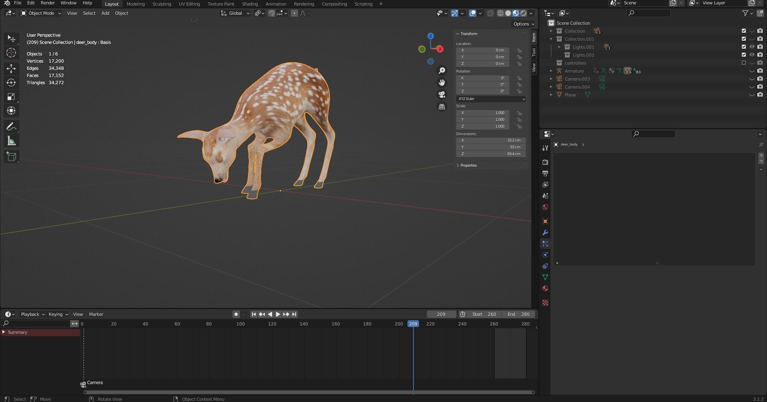Click the viewport pan hand icon

(442, 83)
